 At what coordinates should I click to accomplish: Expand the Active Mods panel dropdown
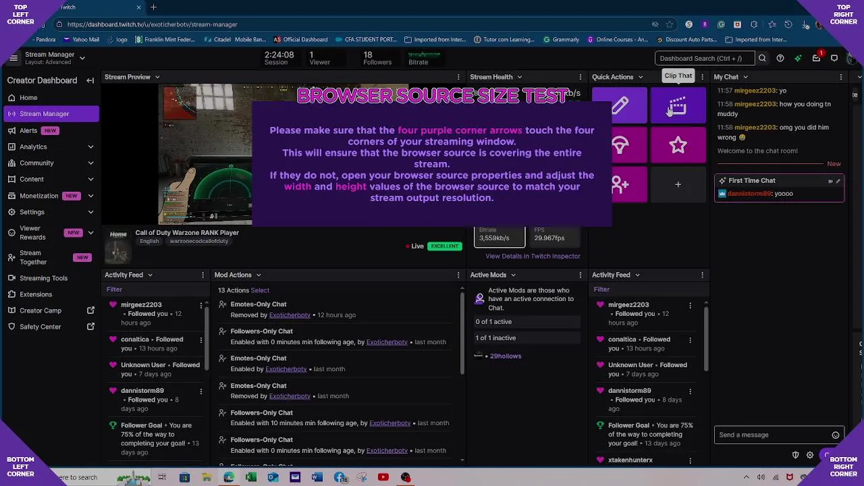pos(513,275)
